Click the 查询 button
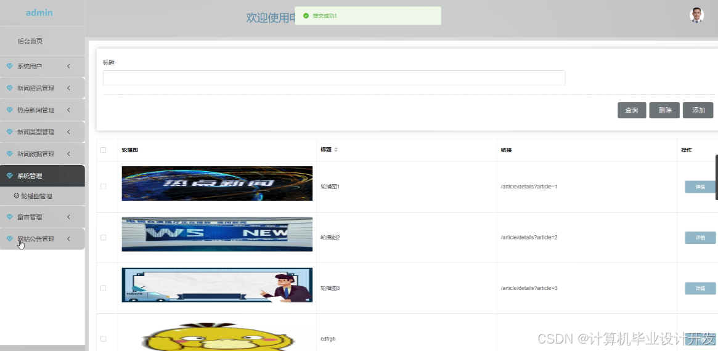Image resolution: width=718 pixels, height=351 pixels. pyautogui.click(x=632, y=110)
